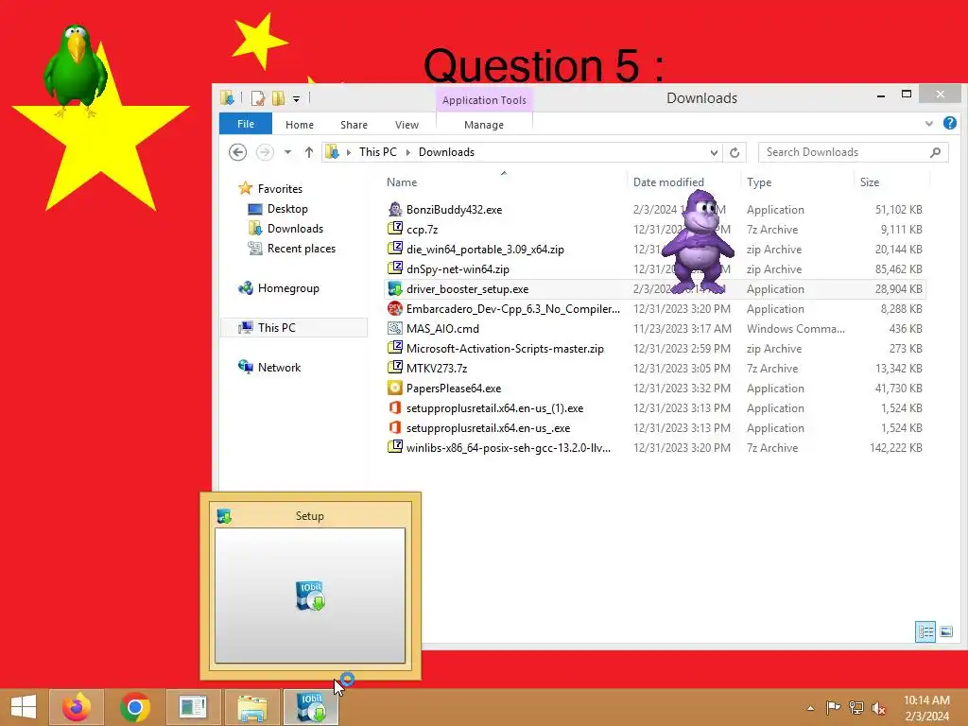
Task: Click the Embarcadero Dev-Cpp installer icon
Action: [394, 309]
